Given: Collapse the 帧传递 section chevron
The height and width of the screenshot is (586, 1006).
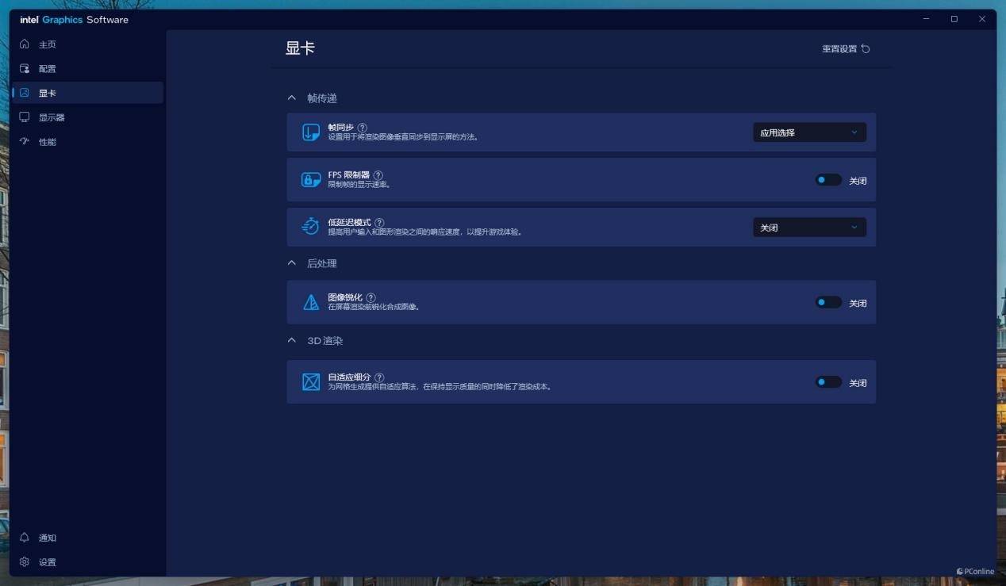Looking at the screenshot, I should [291, 98].
